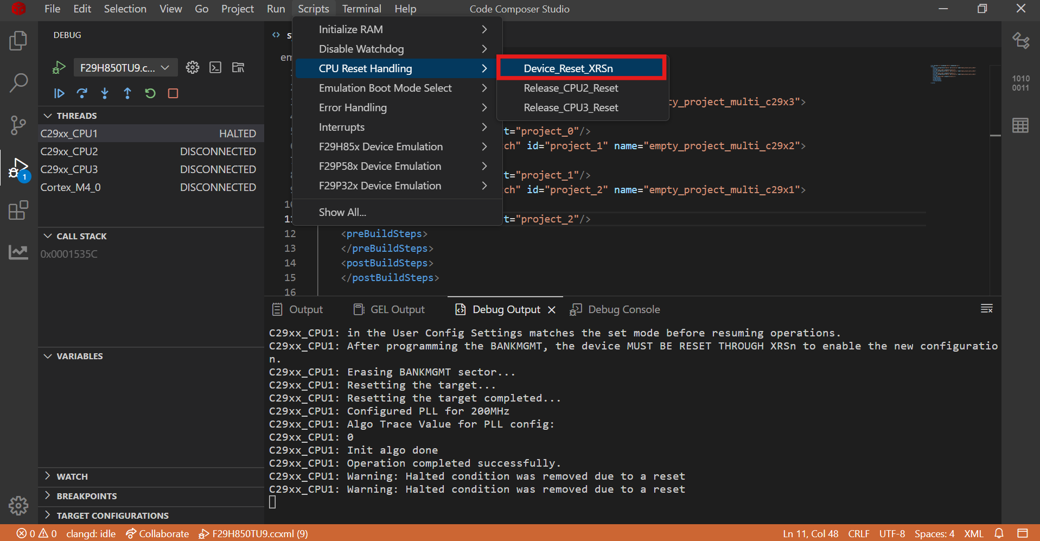This screenshot has width=1040, height=541.
Task: Close the Debug Output tab
Action: 552,309
